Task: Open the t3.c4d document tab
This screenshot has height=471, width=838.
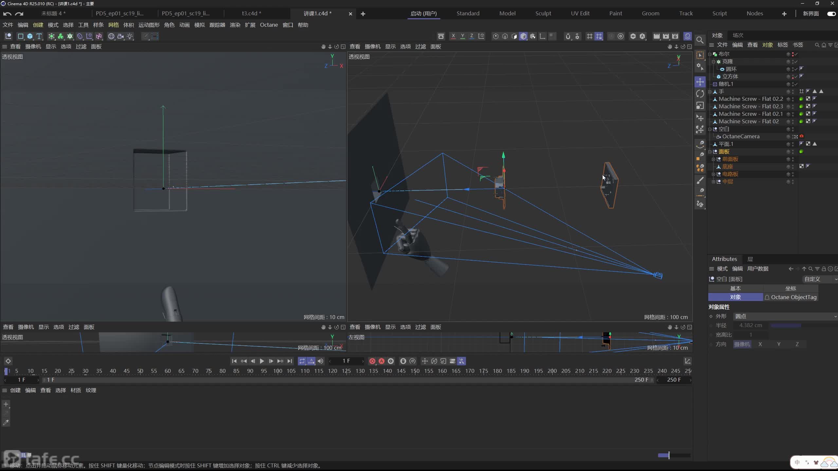Action: pyautogui.click(x=251, y=13)
